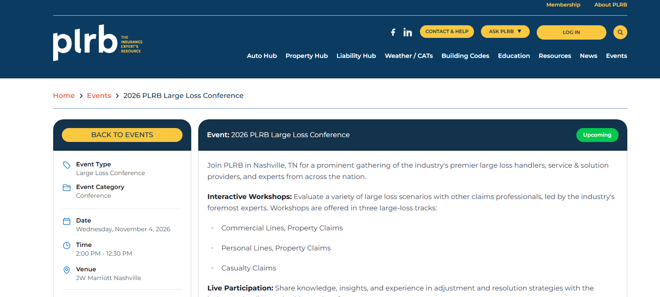Click the Time clock icon

pos(67,246)
